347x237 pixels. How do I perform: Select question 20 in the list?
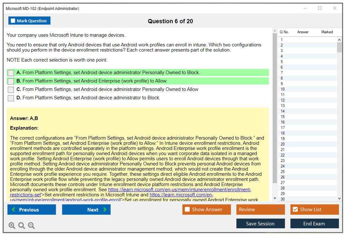coord(308,144)
